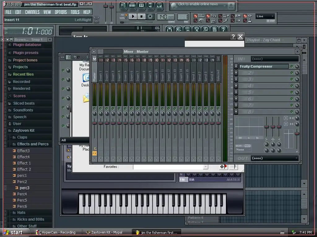Click the undo history toolbar icon

(x=169, y=29)
